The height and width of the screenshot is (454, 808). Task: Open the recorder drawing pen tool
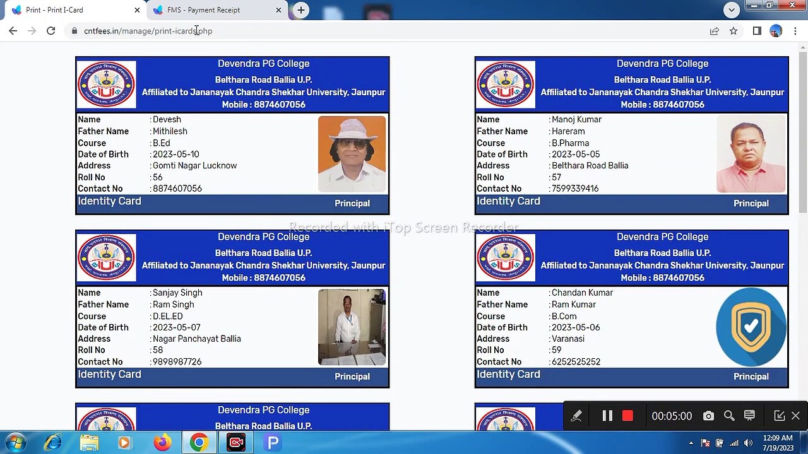coord(576,416)
